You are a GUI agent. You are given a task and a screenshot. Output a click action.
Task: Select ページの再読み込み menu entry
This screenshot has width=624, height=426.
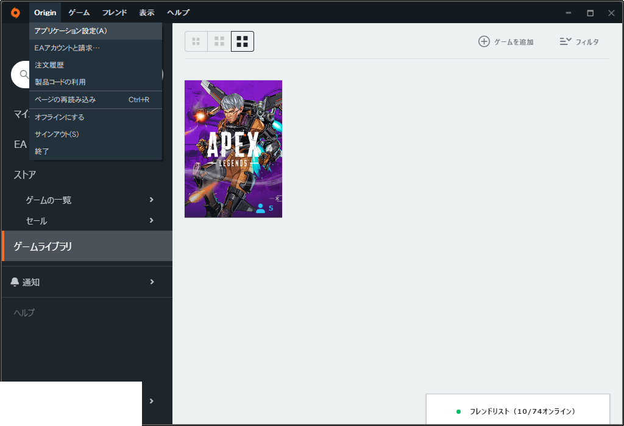tap(96, 100)
